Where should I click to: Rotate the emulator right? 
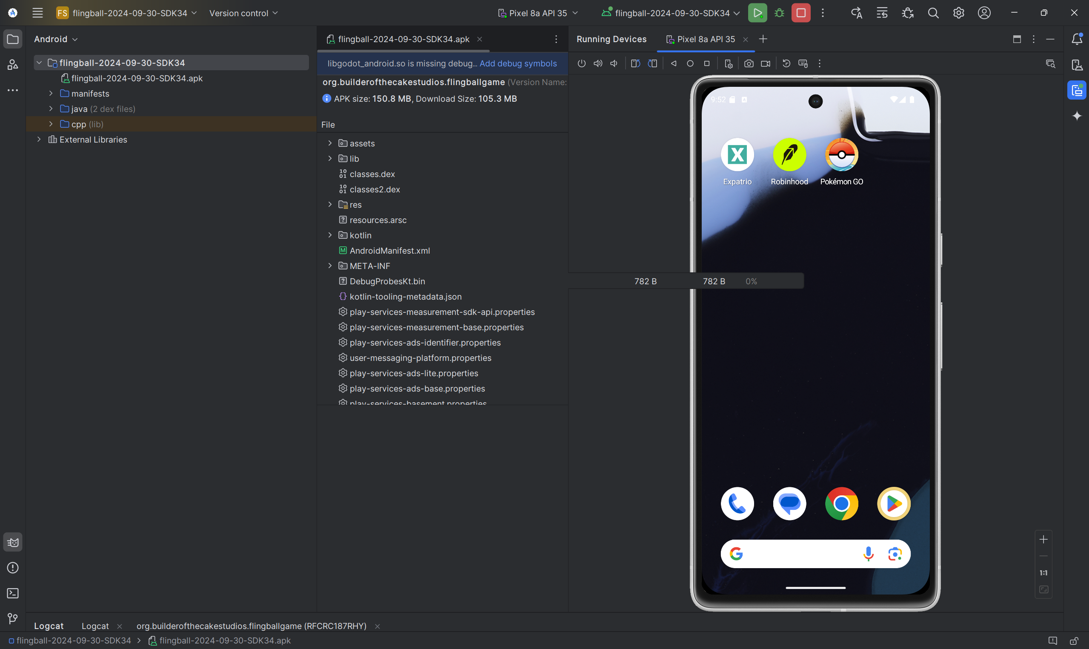click(652, 64)
